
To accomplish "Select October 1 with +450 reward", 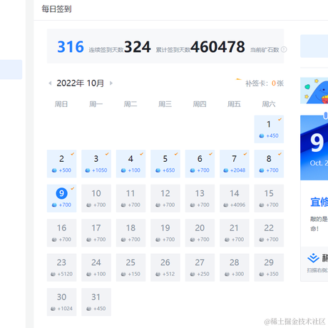I will 269,129.
